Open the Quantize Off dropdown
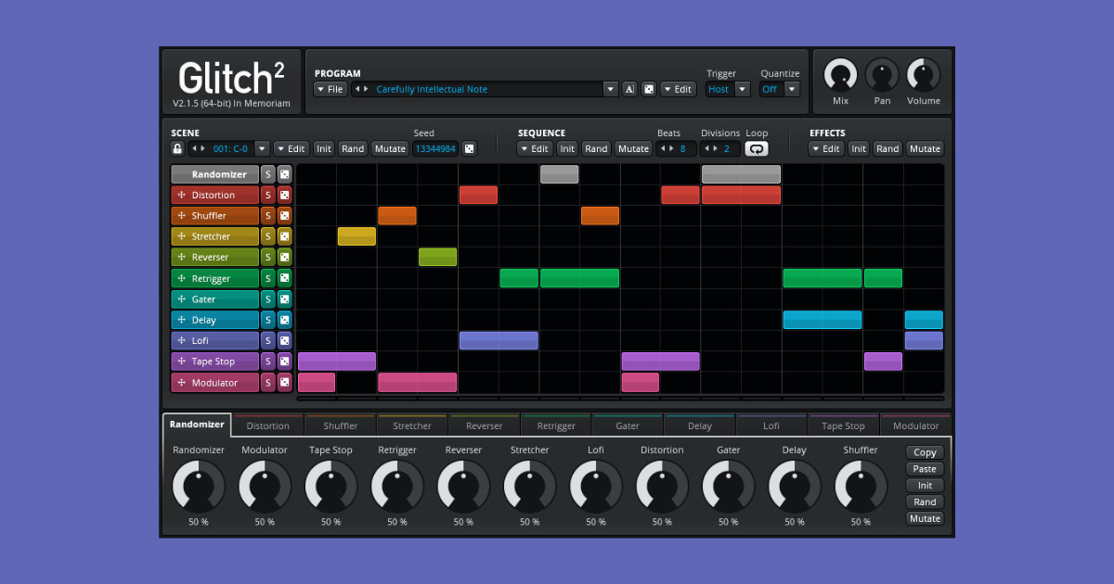Image resolution: width=1114 pixels, height=584 pixels. point(780,89)
